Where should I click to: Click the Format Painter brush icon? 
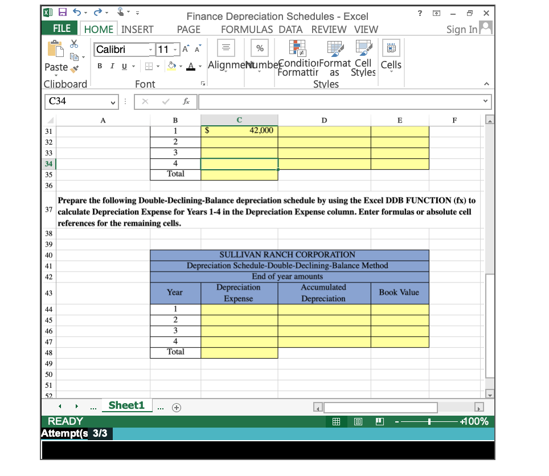click(x=75, y=68)
